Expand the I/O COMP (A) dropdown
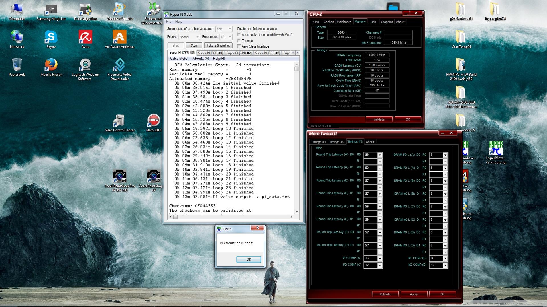 coord(380,259)
